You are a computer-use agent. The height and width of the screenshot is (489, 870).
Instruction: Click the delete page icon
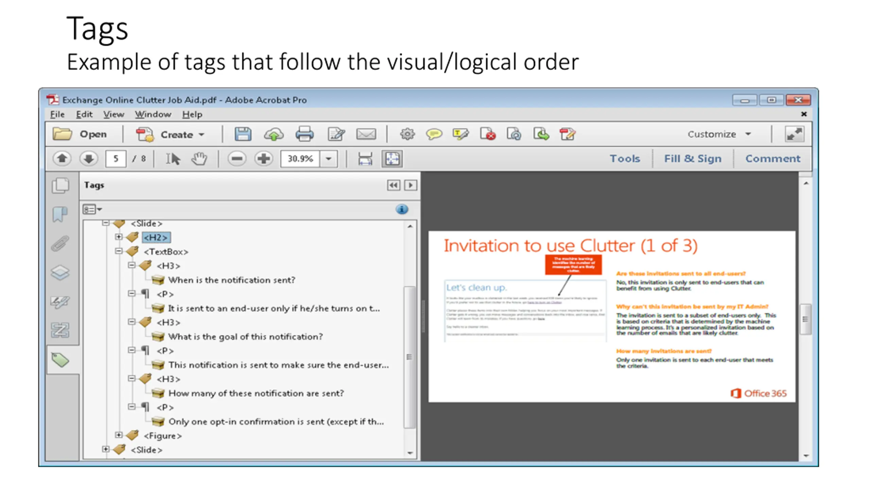[x=488, y=134]
